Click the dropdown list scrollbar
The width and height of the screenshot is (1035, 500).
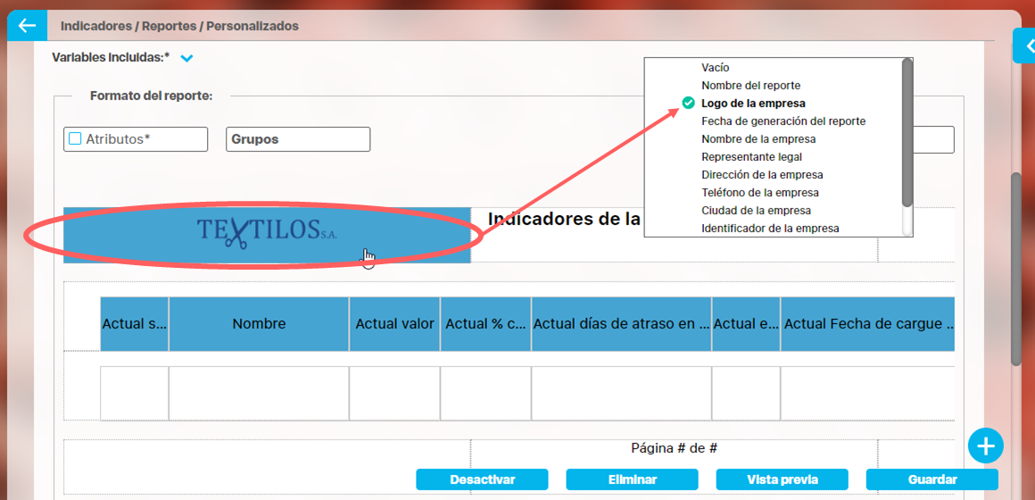907,132
